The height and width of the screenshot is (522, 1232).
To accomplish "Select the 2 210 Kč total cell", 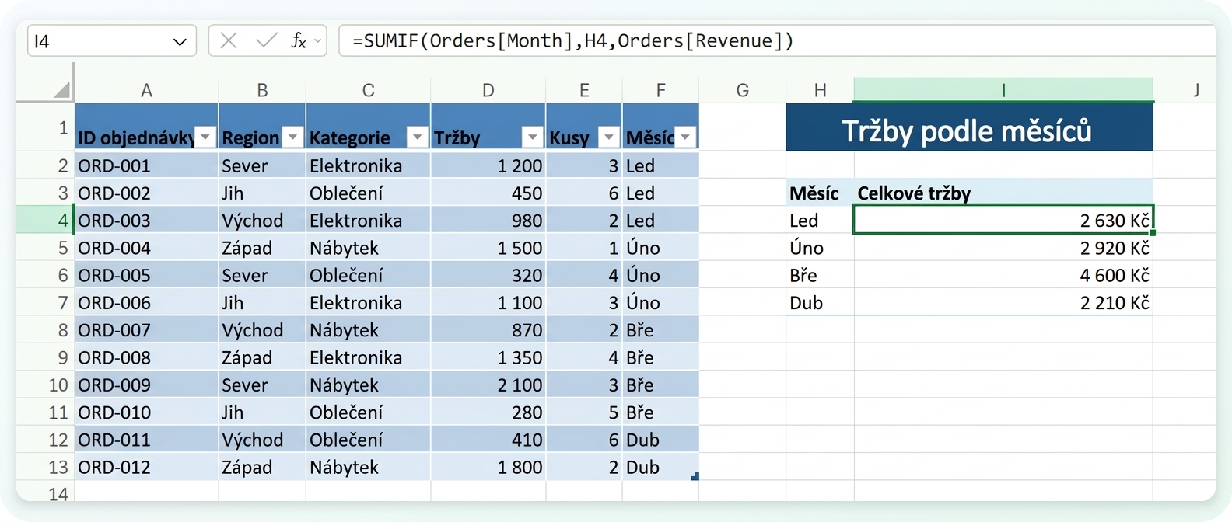I will pyautogui.click(x=1003, y=302).
